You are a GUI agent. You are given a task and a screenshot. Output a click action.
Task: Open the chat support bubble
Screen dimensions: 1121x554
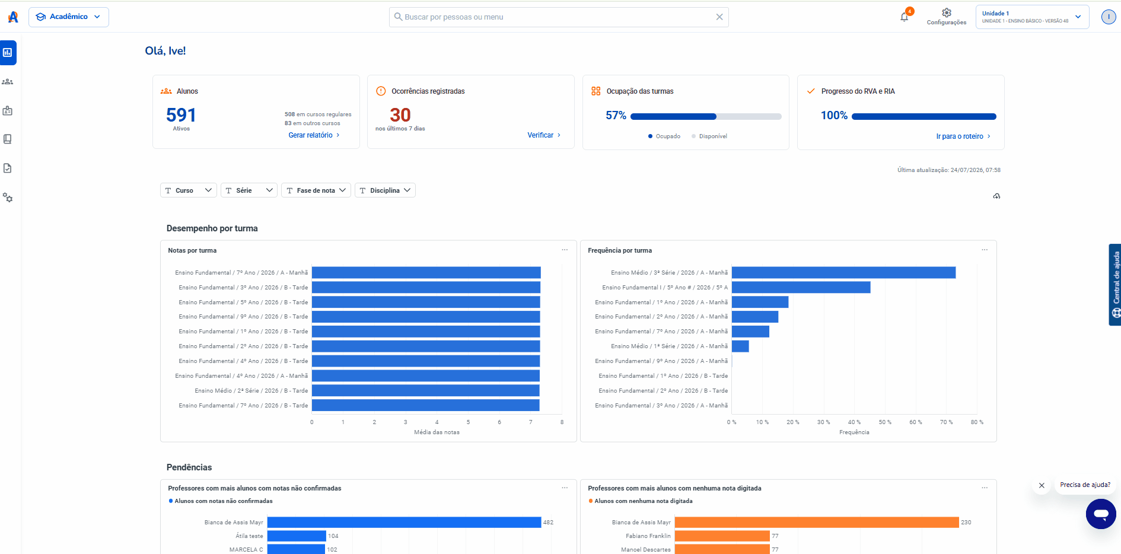[x=1101, y=514]
